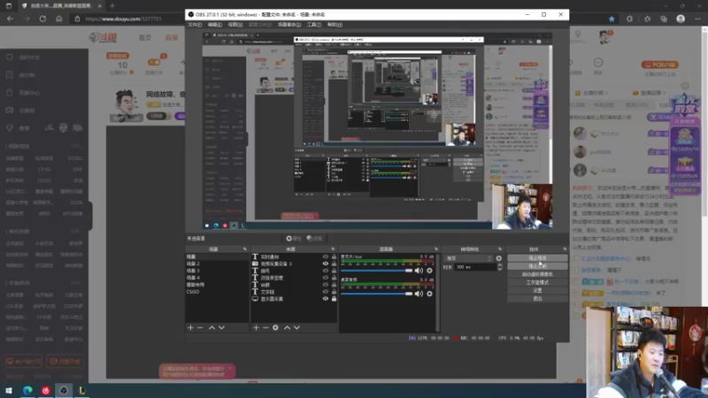708x398 pixels.
Task: Toggle visibility of 视频采集设备 2 source
Action: [x=325, y=264]
